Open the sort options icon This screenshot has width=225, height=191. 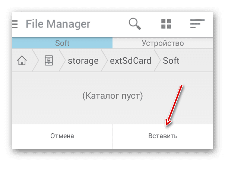tap(197, 24)
